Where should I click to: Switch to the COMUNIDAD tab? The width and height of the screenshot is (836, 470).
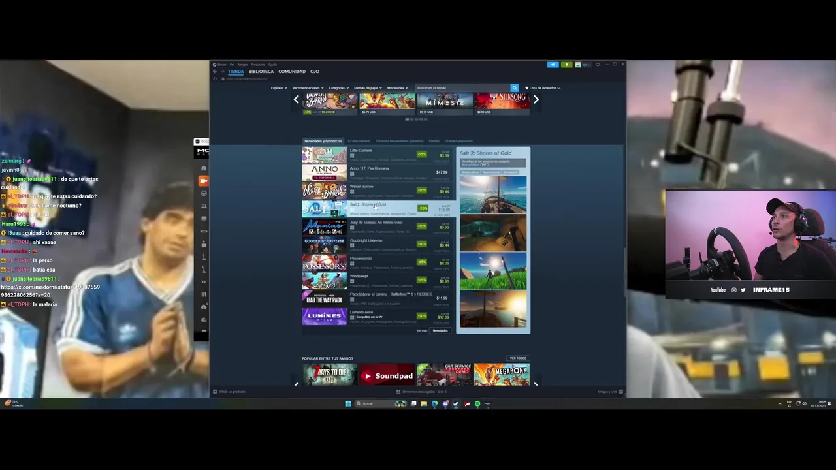[x=292, y=71]
